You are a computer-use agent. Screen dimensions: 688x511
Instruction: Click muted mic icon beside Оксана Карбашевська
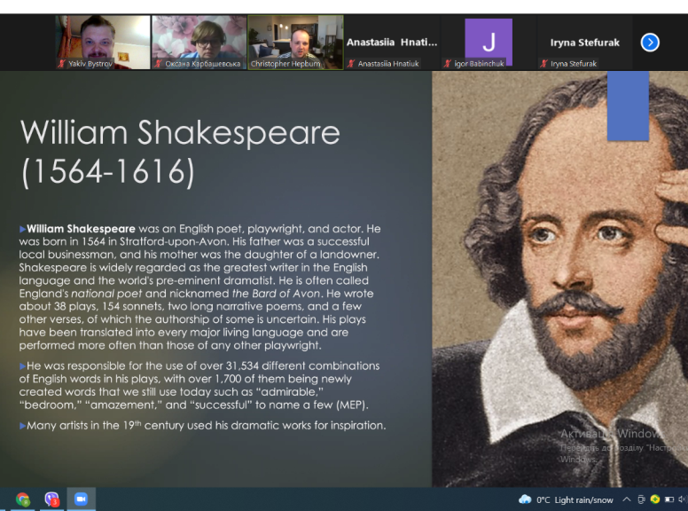click(158, 64)
